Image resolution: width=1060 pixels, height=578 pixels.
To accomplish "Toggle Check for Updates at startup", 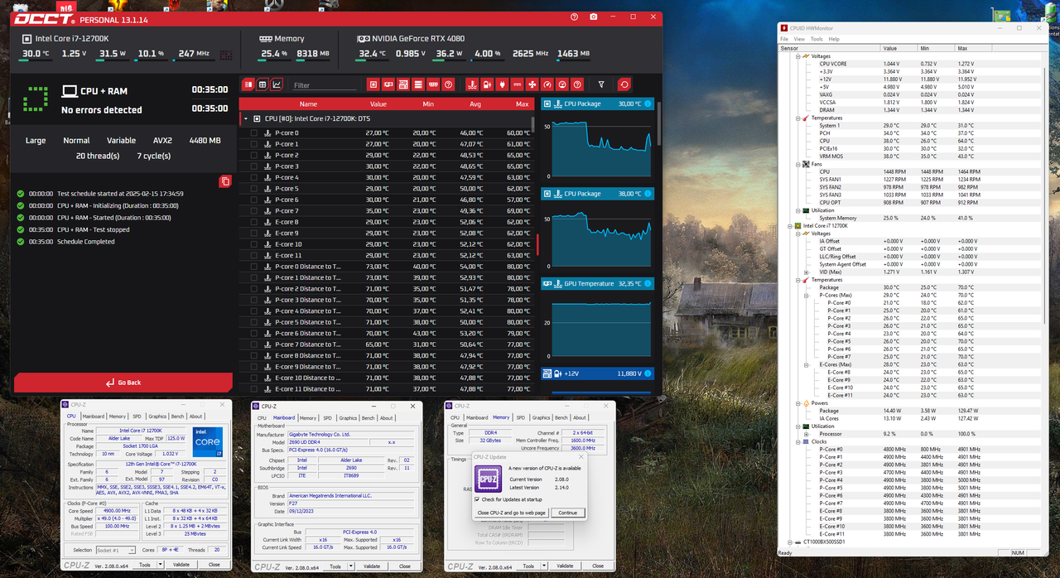I will pyautogui.click(x=478, y=499).
